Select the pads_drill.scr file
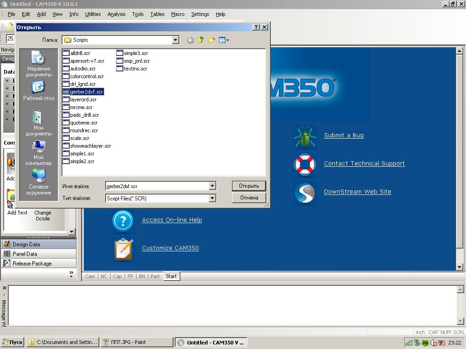The height and width of the screenshot is (349, 466). pyautogui.click(x=81, y=115)
